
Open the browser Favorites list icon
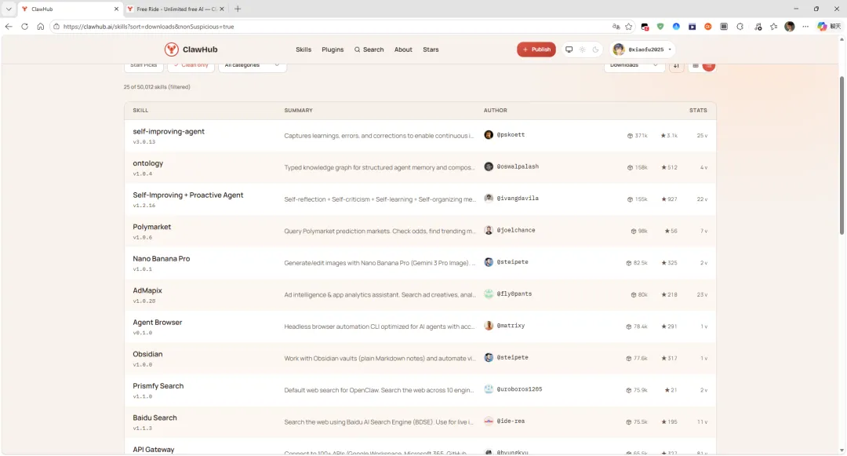click(x=773, y=27)
